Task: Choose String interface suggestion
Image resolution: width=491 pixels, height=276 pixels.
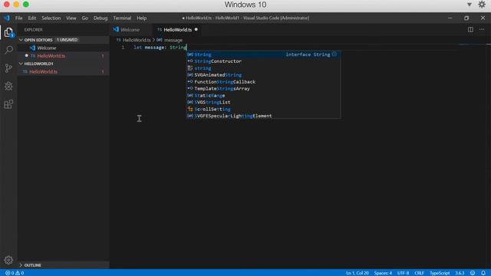Action: (263, 54)
